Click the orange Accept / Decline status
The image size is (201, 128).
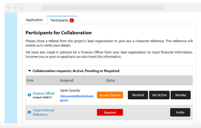[110, 95]
